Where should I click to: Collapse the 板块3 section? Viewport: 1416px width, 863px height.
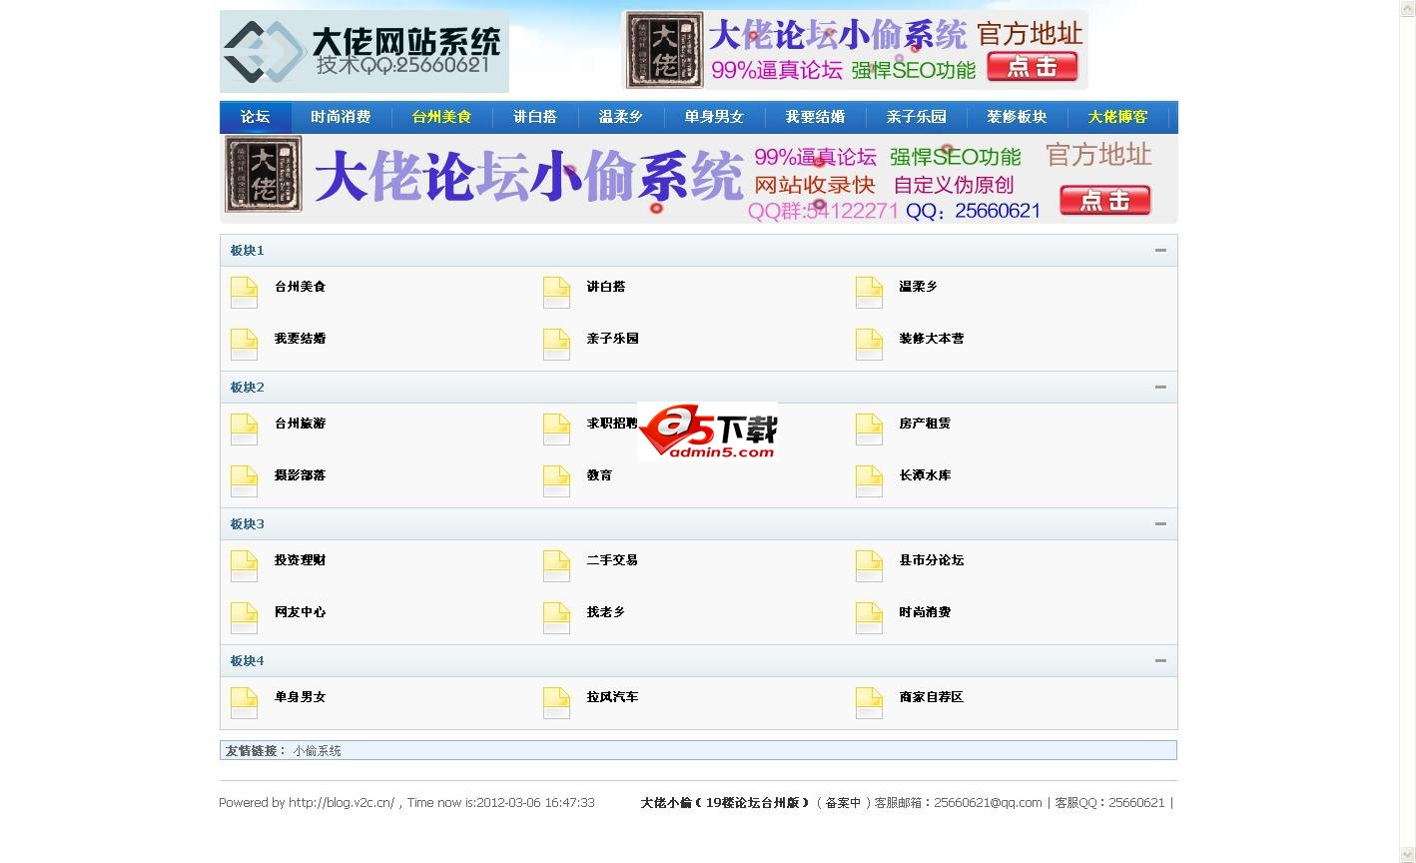[x=1160, y=523]
